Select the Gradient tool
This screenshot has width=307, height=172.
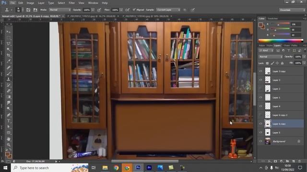9,97
